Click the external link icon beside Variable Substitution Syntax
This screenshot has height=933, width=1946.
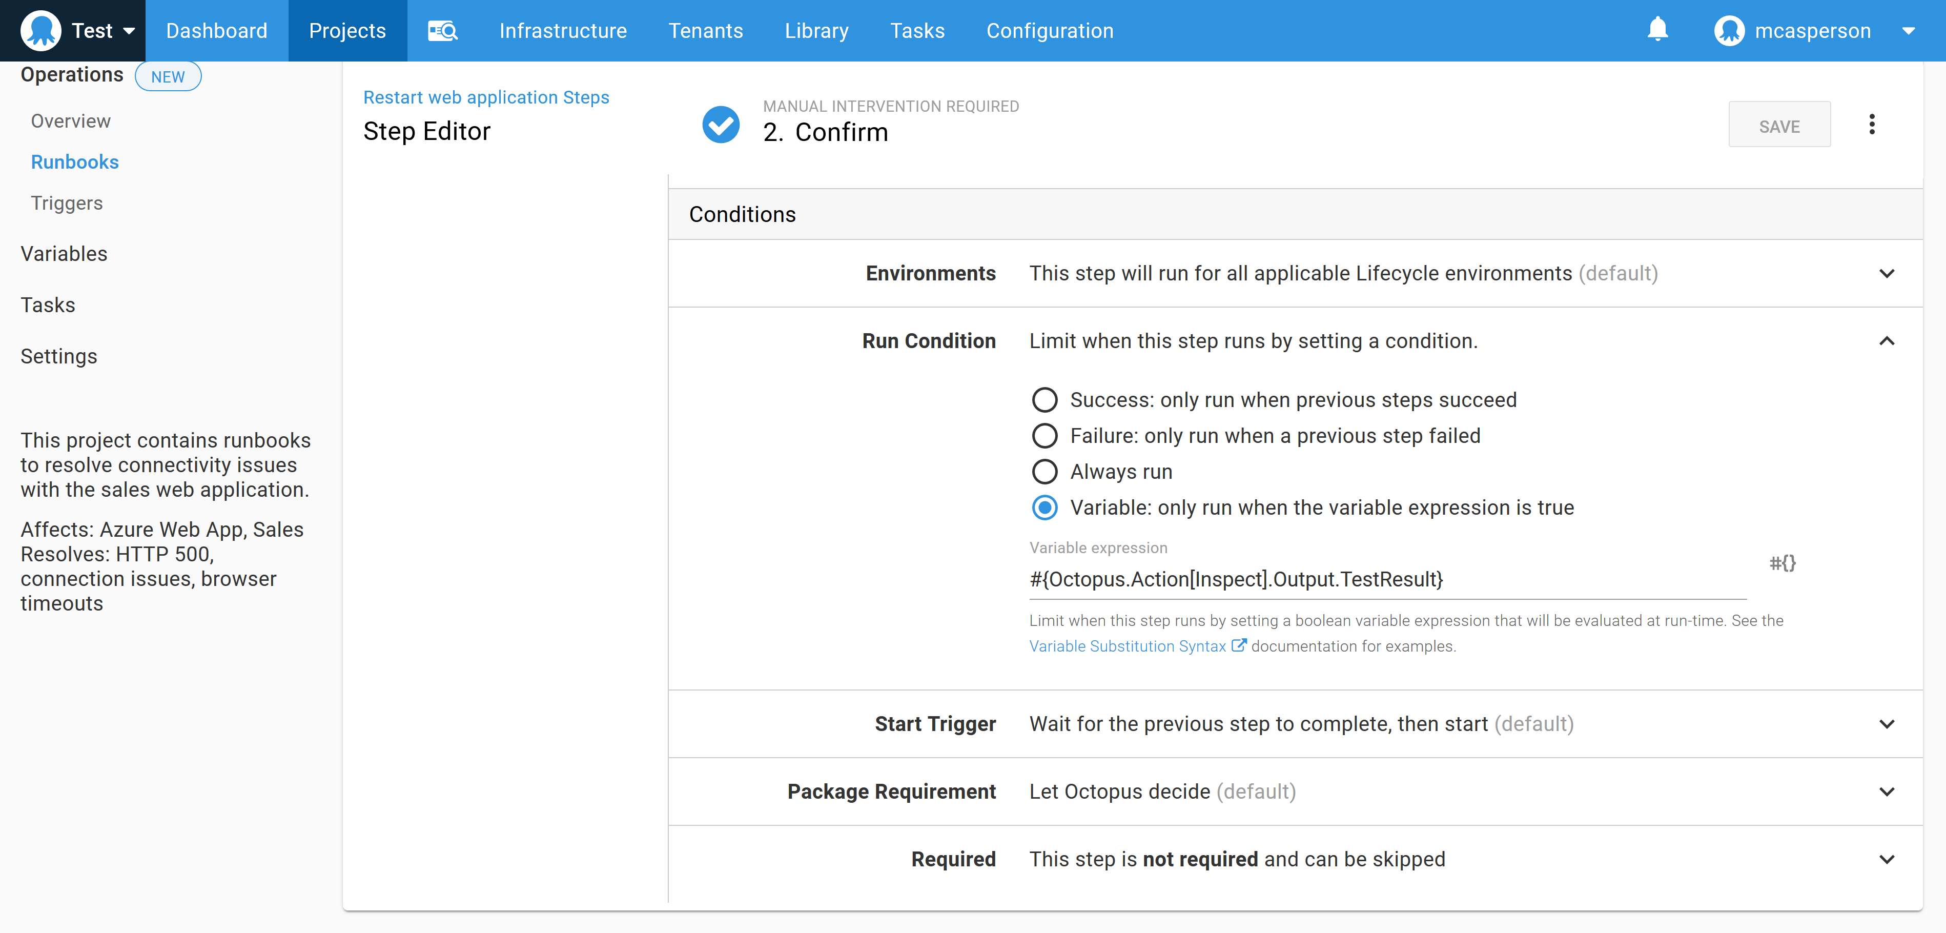click(x=1240, y=645)
